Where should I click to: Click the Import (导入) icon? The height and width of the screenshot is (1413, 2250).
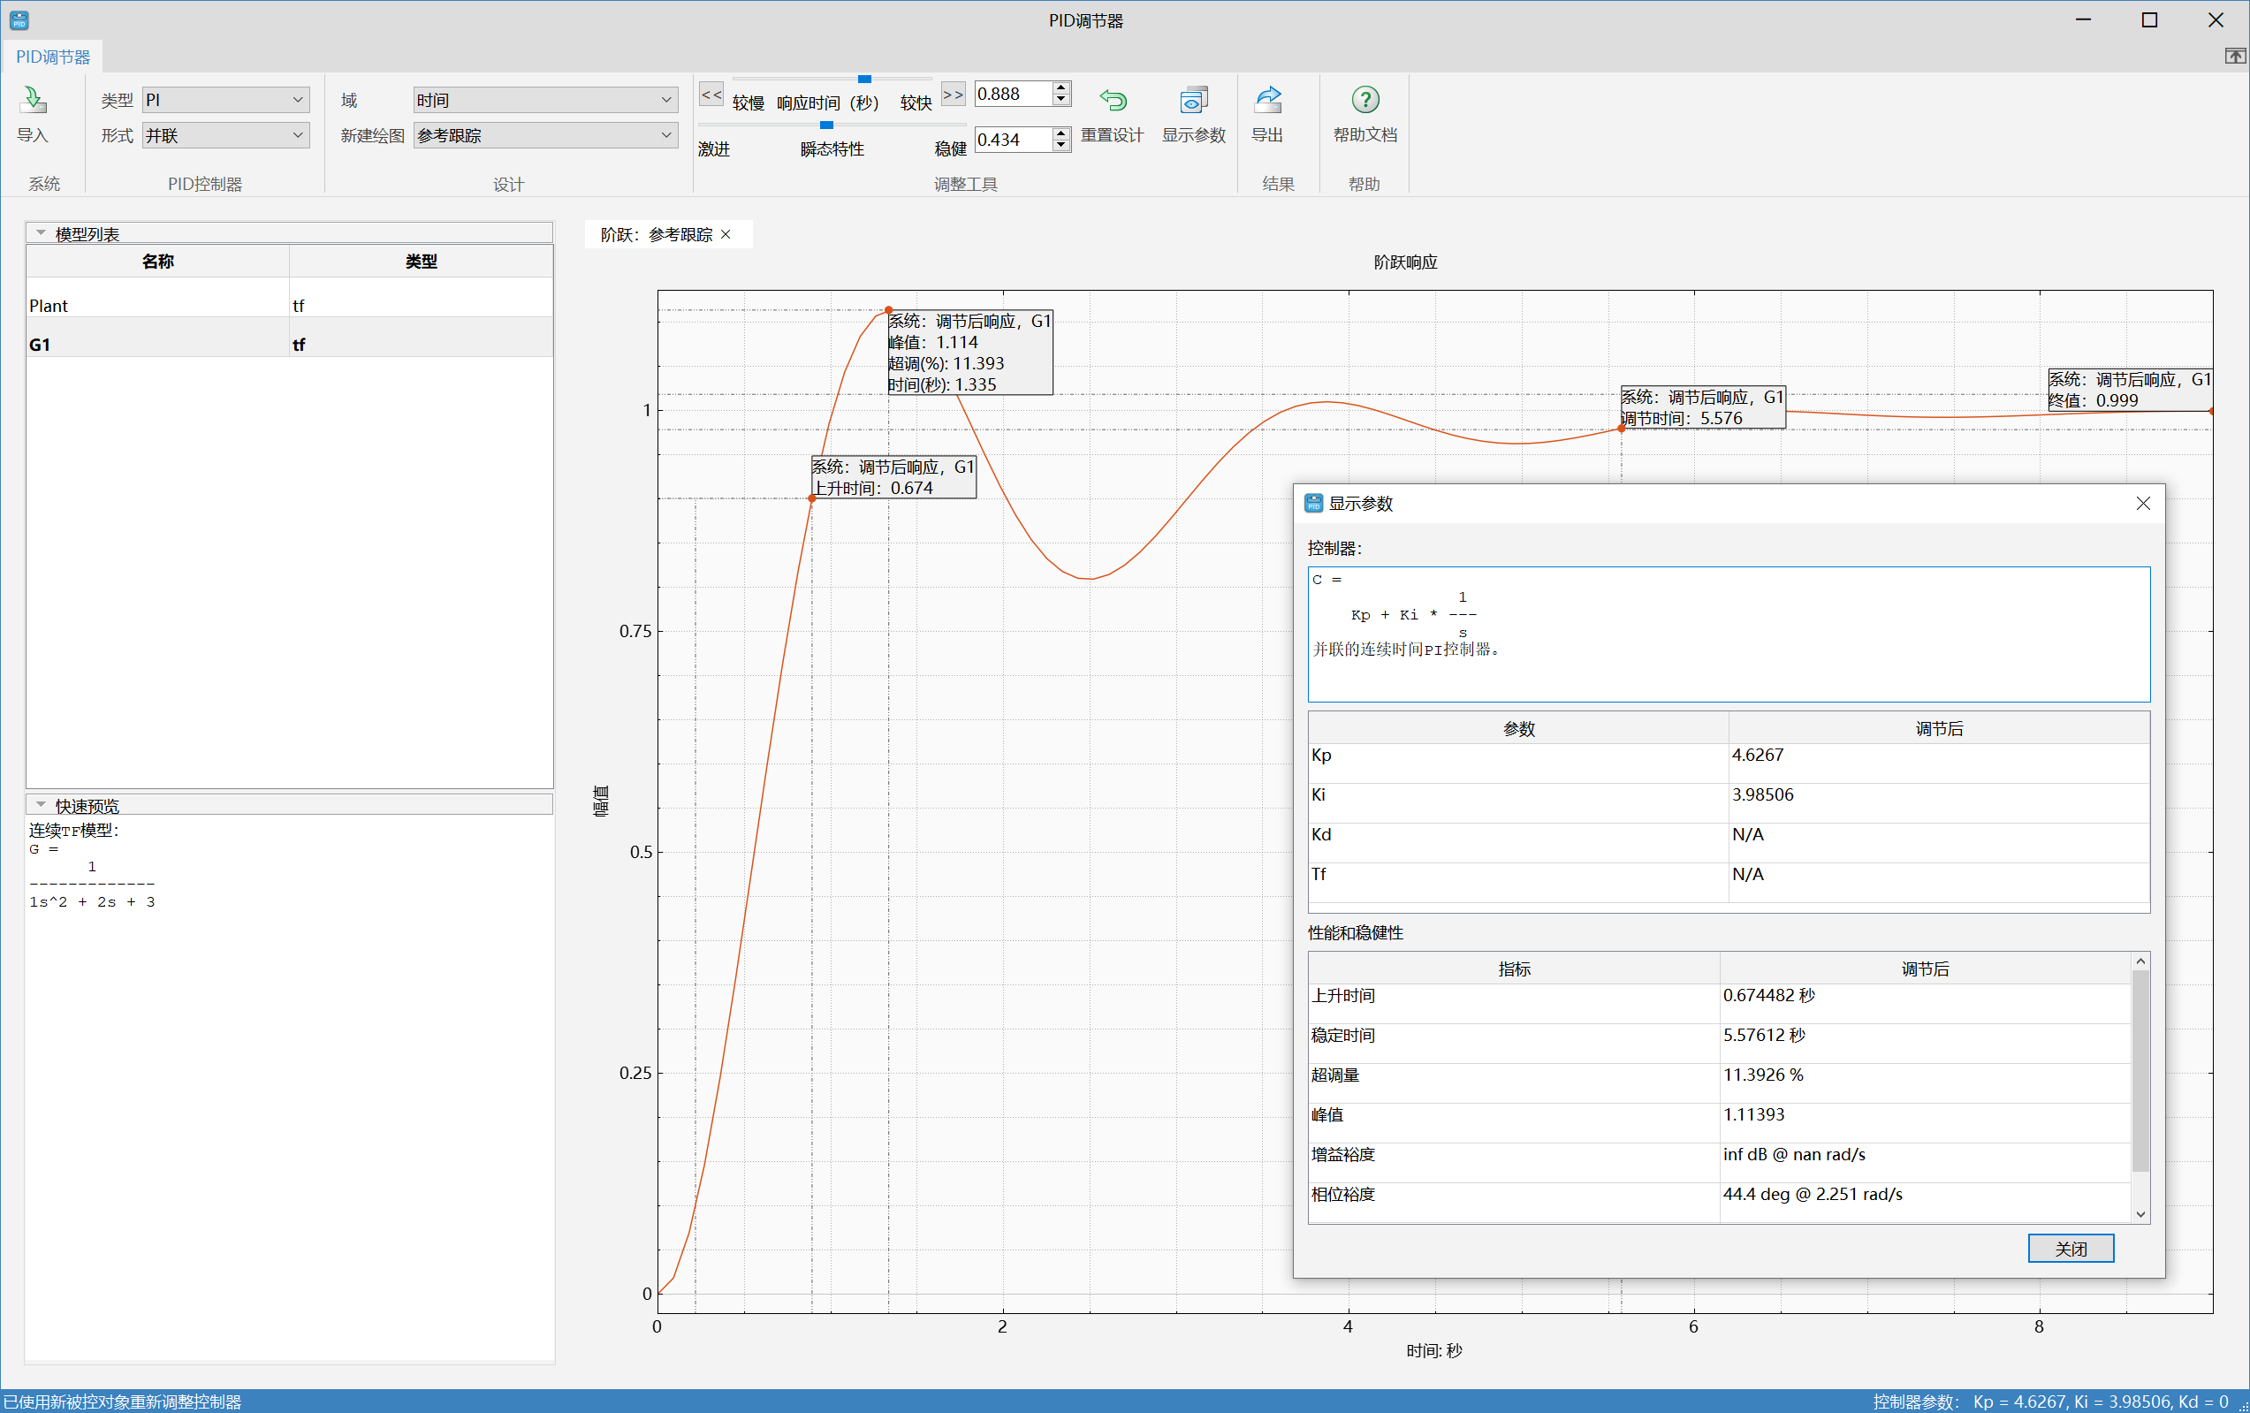(34, 101)
